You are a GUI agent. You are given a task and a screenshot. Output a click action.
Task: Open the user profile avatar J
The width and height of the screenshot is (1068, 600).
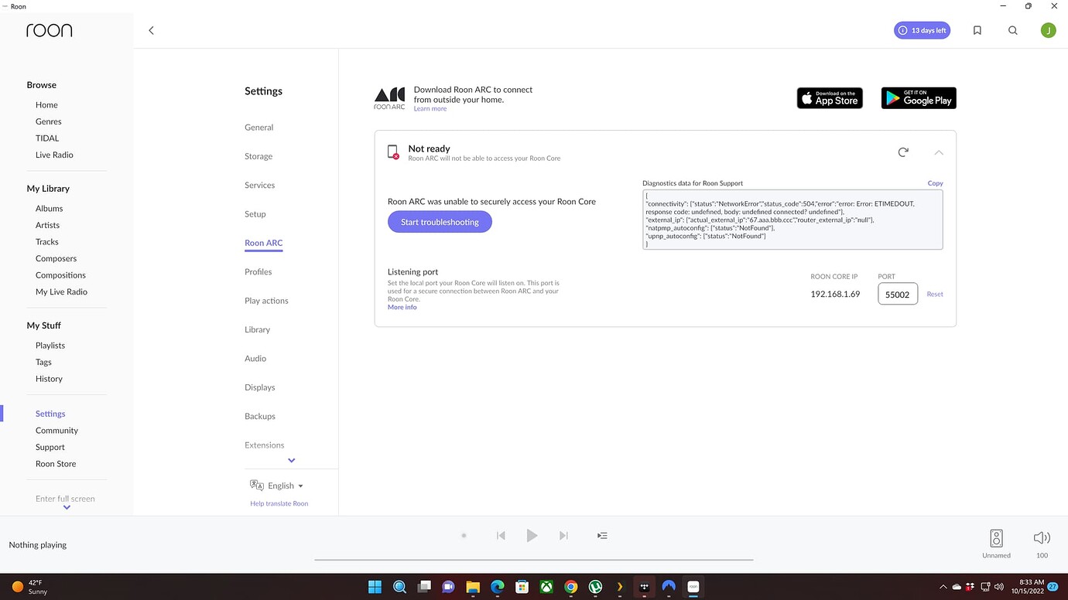click(1048, 30)
